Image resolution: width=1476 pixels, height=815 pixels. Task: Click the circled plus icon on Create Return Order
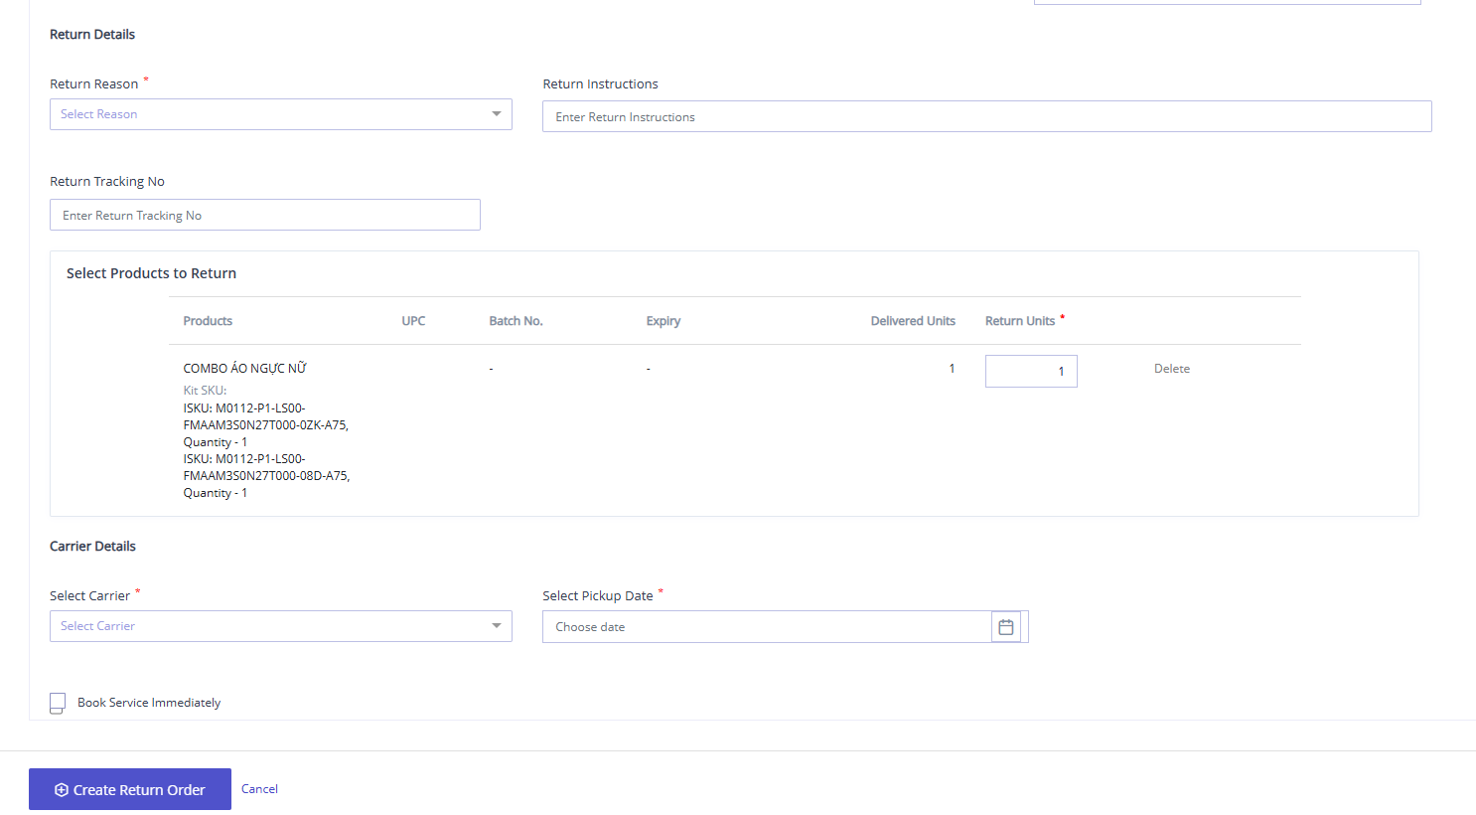pos(61,788)
